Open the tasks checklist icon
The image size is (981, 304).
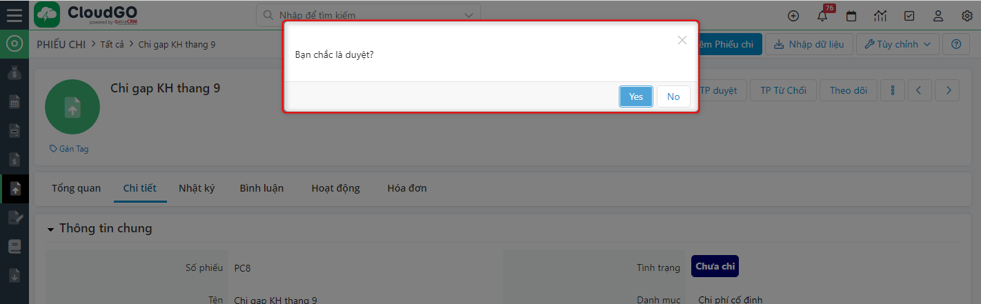point(909,16)
